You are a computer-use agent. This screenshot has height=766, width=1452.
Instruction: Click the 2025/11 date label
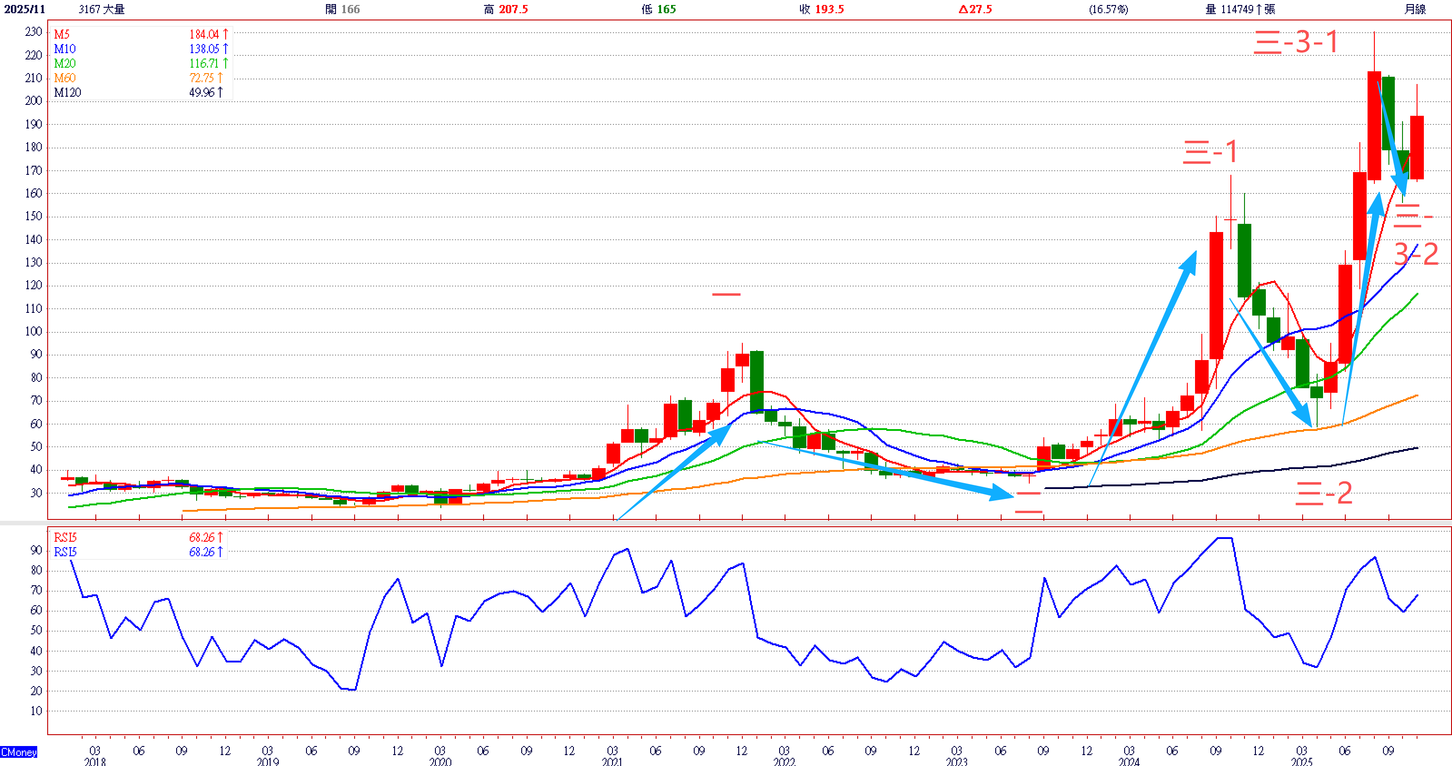tap(25, 9)
